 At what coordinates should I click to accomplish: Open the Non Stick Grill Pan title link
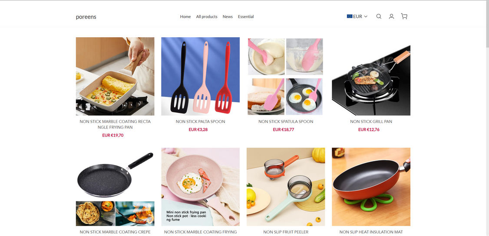coord(371,122)
